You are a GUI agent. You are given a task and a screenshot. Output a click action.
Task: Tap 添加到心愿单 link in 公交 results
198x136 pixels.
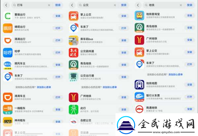[110, 87]
